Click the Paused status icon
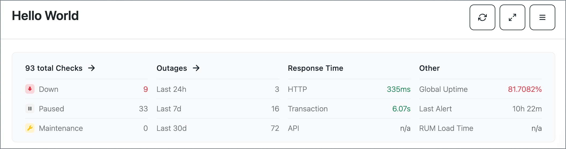Screen dimensions: 566x149 click(x=30, y=108)
